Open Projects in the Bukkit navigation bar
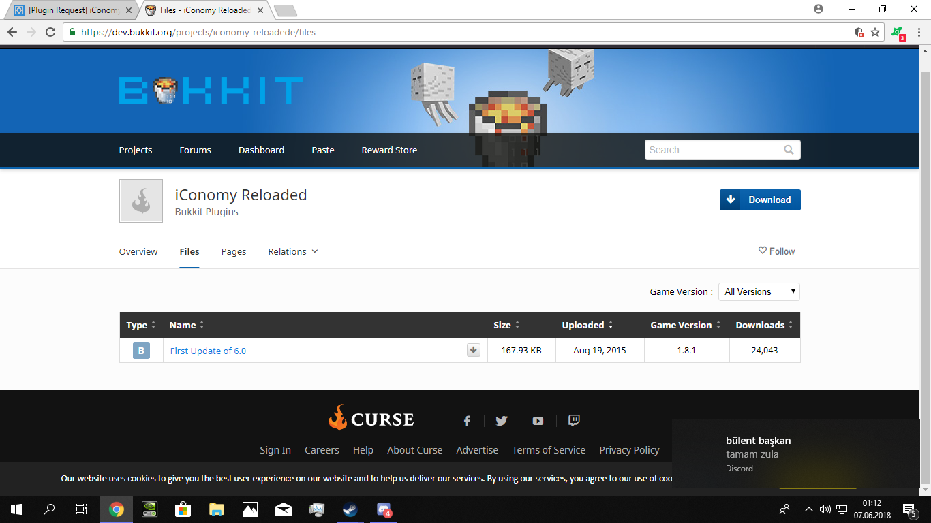The image size is (931, 523). pyautogui.click(x=136, y=150)
